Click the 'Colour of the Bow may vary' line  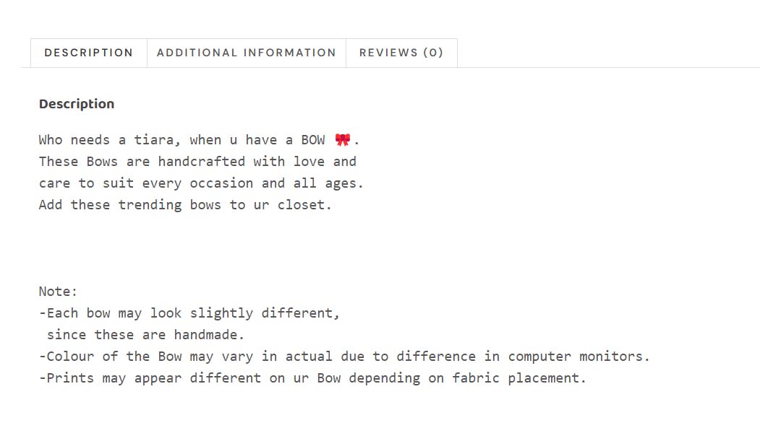(x=344, y=357)
